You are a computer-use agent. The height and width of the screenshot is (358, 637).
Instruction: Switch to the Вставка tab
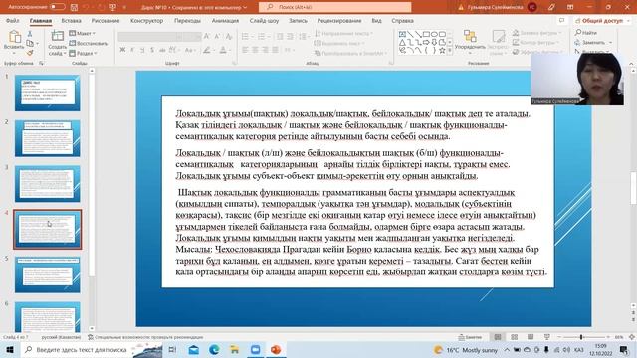pyautogui.click(x=71, y=20)
